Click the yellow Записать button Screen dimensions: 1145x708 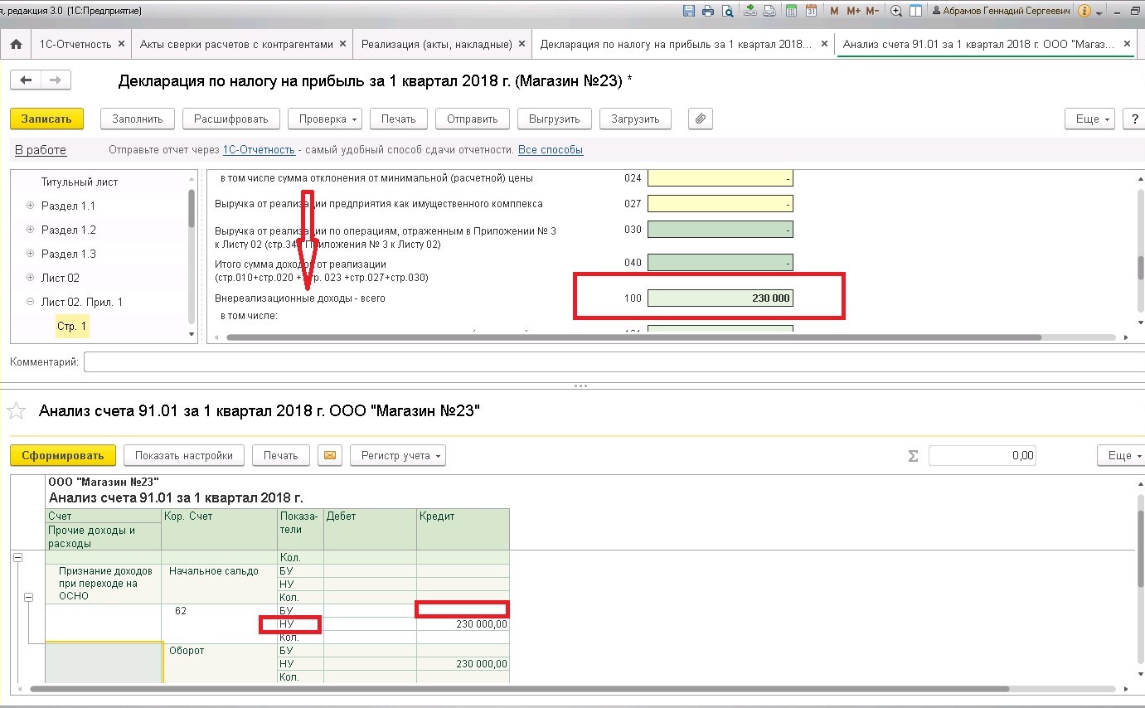point(46,119)
